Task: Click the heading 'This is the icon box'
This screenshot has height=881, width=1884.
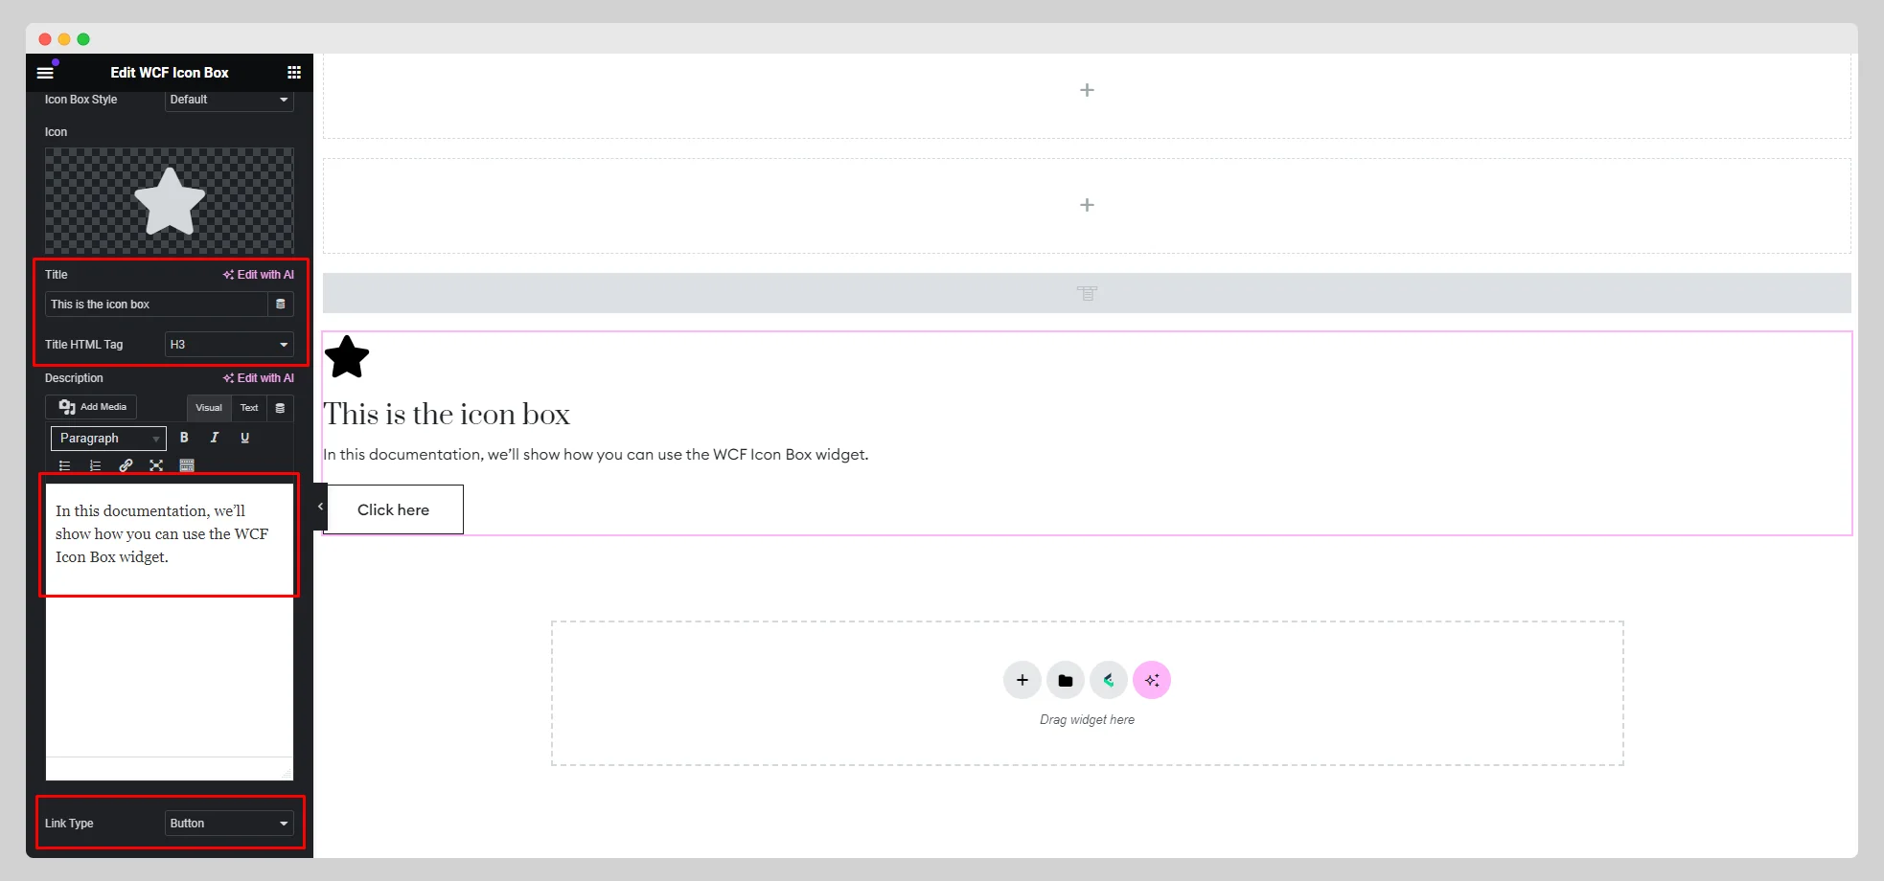Action: (447, 414)
